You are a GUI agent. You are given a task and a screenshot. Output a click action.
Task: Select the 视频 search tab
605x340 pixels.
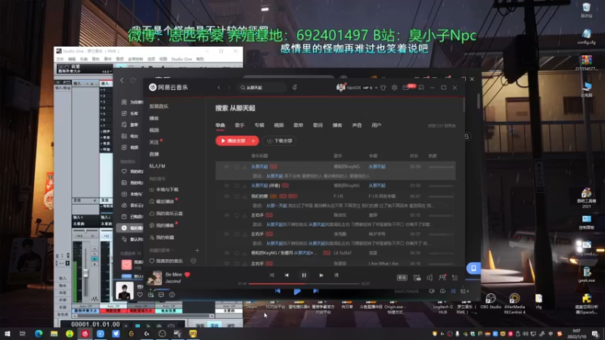click(x=278, y=125)
